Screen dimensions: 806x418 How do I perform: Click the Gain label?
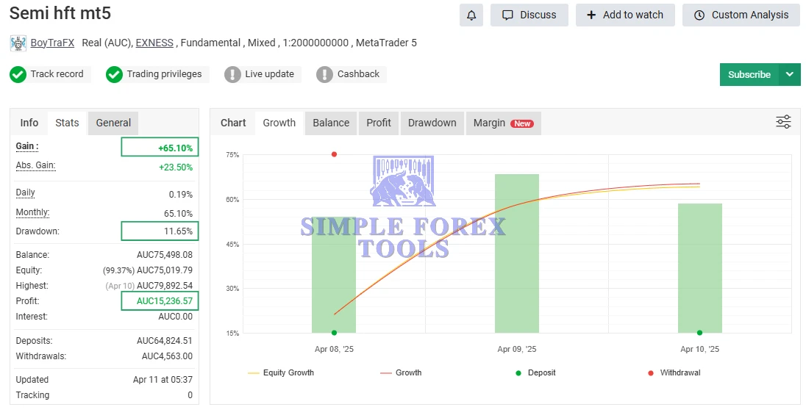[27, 146]
